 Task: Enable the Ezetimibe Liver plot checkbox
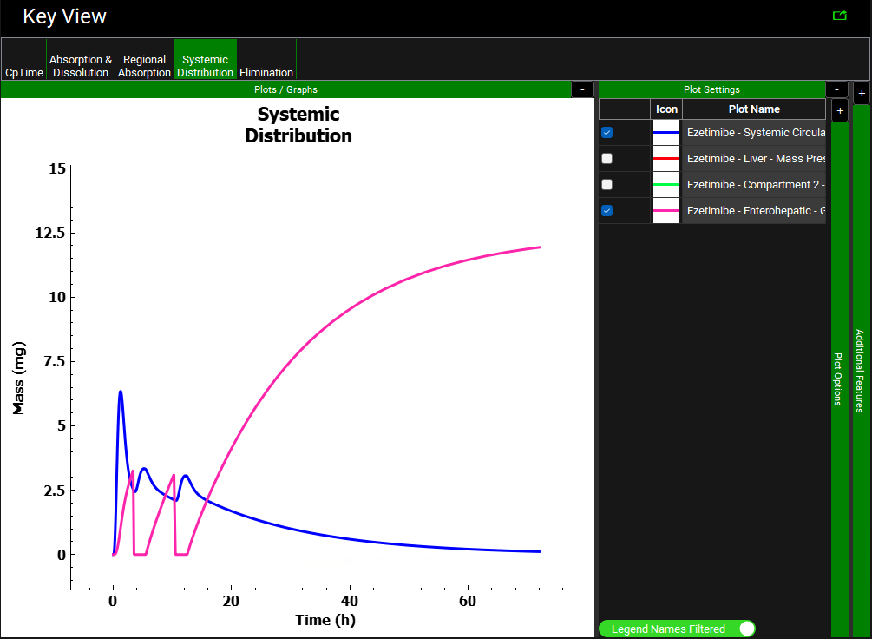(x=607, y=159)
